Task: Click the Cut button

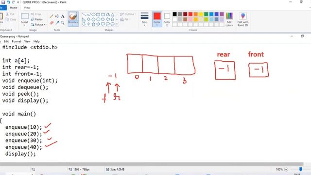Action: tap(10, 14)
